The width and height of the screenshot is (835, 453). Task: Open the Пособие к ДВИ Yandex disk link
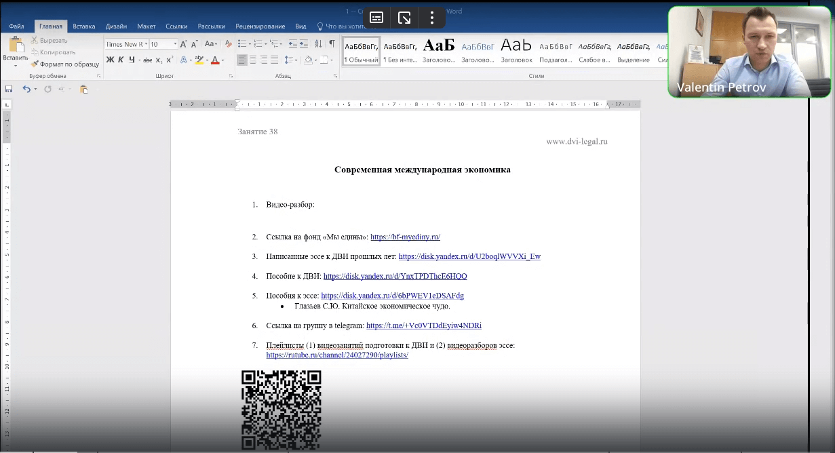coord(395,276)
